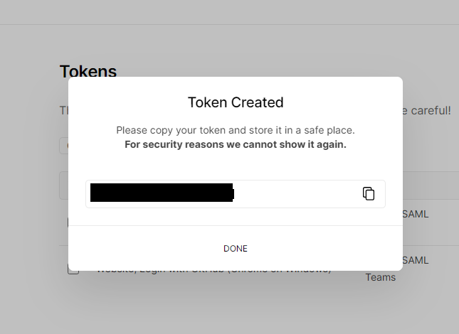Click the second SAML scope label
The image size is (459, 334).
point(416,260)
